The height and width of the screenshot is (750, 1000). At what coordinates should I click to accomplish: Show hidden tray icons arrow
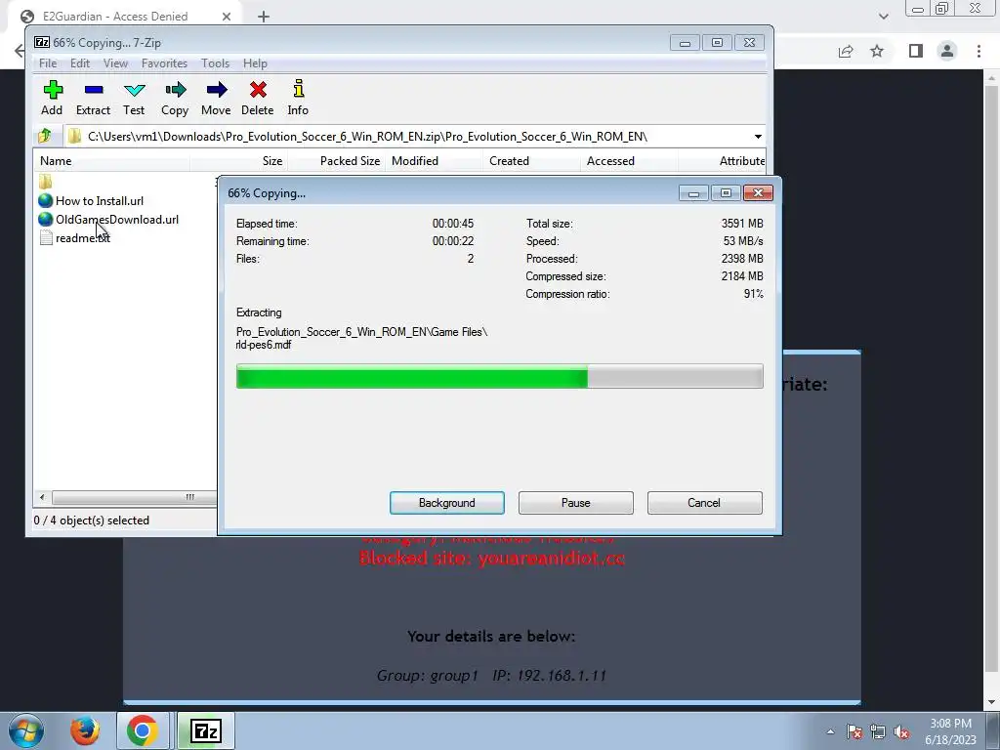830,731
